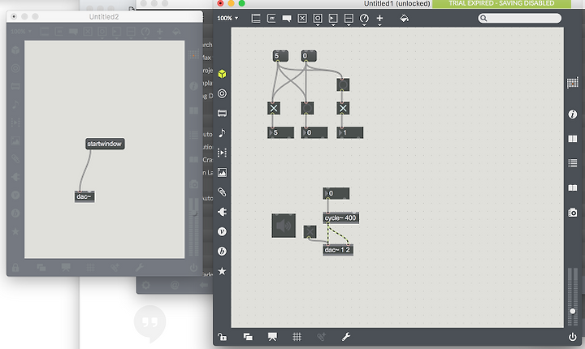Open the plug-ins icon in left sidebar
Image resolution: width=585 pixels, height=349 pixels.
(x=222, y=212)
